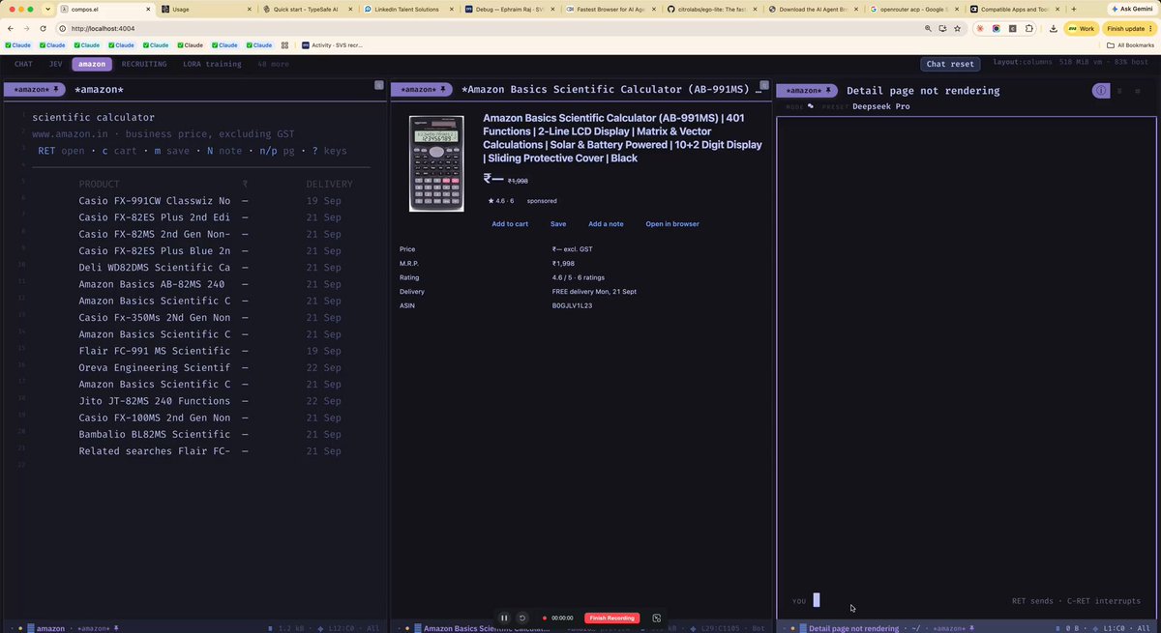Open the LORA training workspace tab
The image size is (1161, 633).
(x=212, y=64)
